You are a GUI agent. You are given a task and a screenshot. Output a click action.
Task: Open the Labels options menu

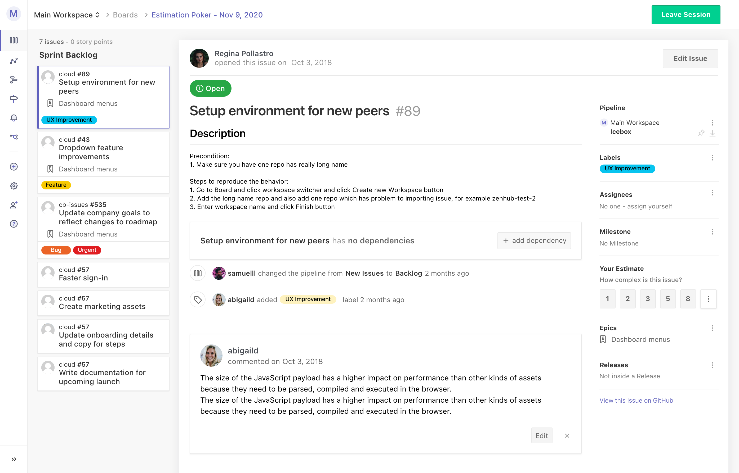pyautogui.click(x=712, y=158)
